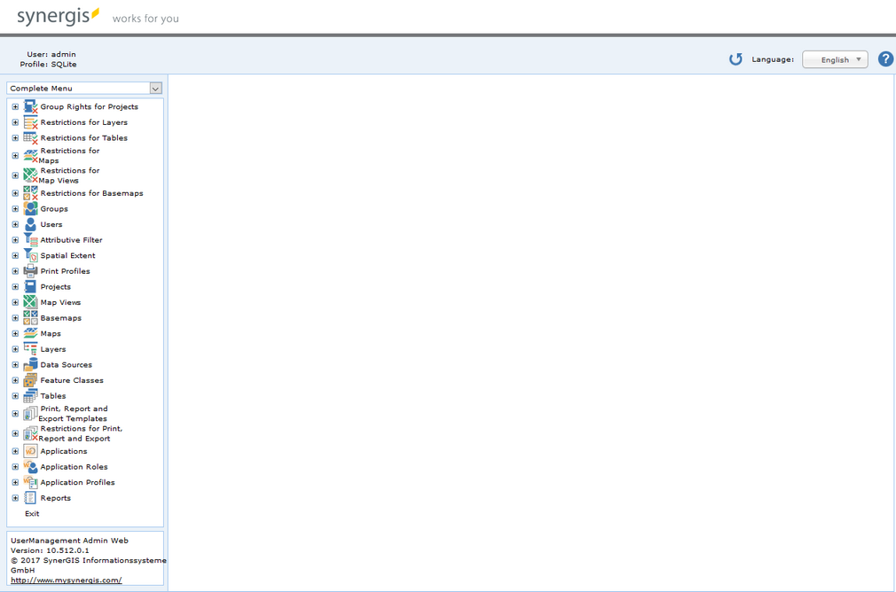The height and width of the screenshot is (592, 896).
Task: Select the Maps icon
Action: tap(29, 332)
